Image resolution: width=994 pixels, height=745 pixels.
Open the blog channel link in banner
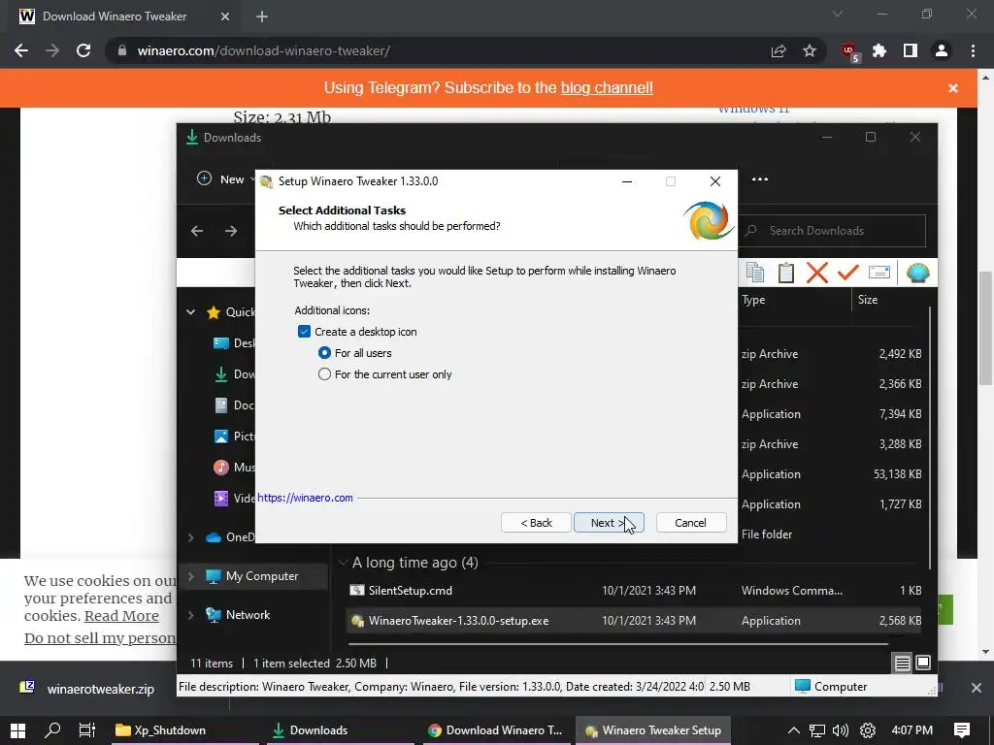pos(607,87)
